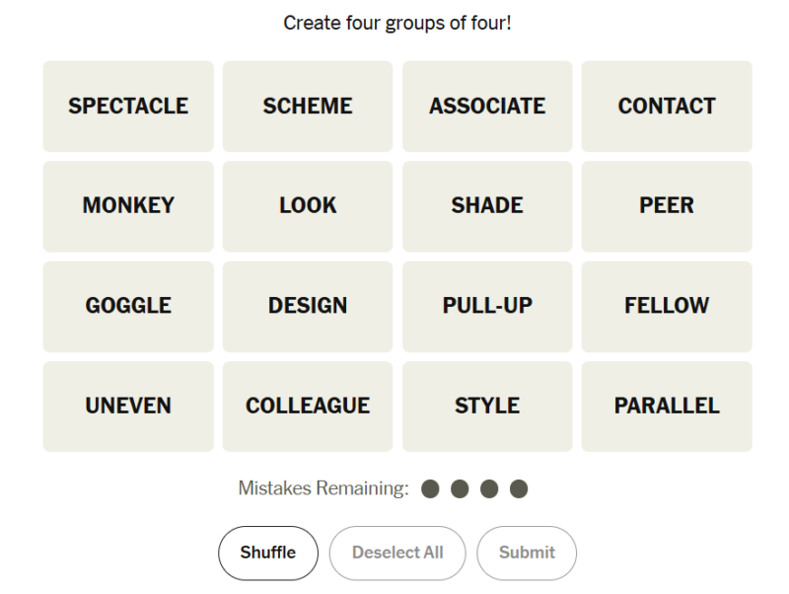Select the SCHEME word tile
789x594 pixels.
tap(308, 107)
